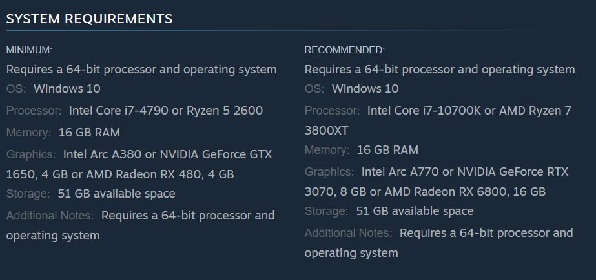Click the MINIMUM: column label
596x280 pixels.
pyautogui.click(x=29, y=50)
